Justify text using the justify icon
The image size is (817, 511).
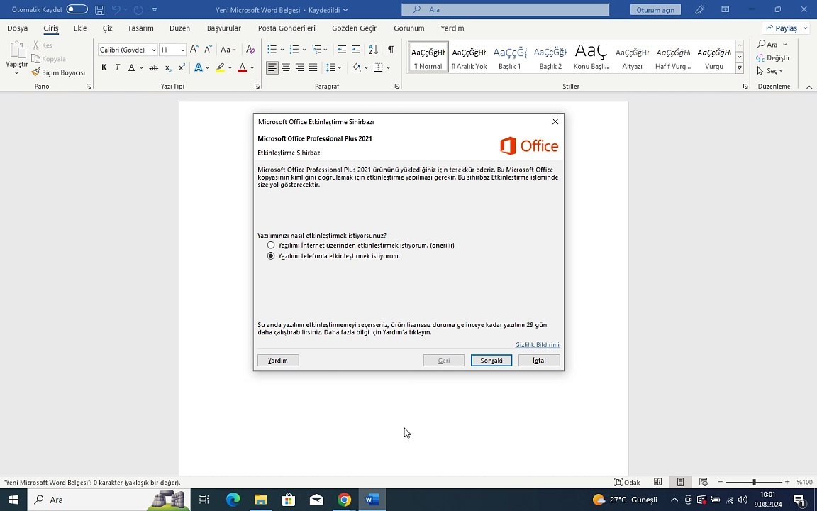pos(313,67)
